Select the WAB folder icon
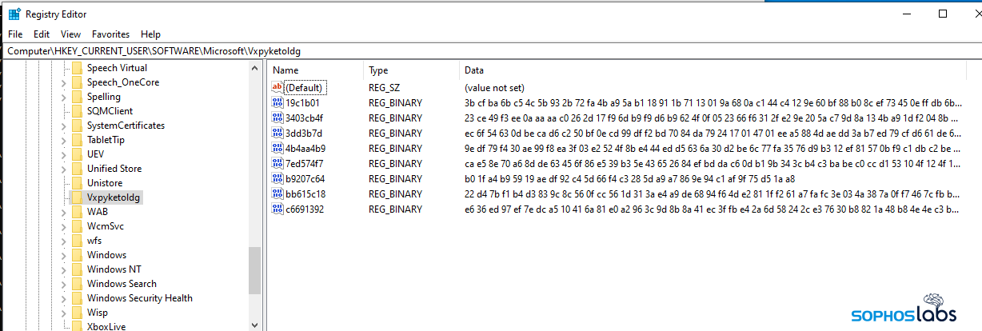982x331 pixels. tap(77, 212)
